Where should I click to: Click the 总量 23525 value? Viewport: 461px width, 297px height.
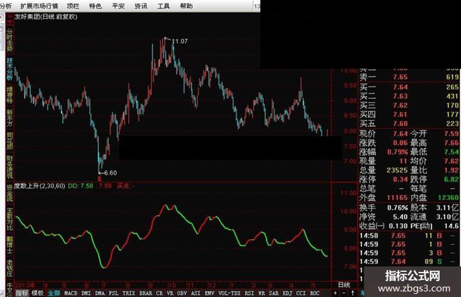pyautogui.click(x=397, y=170)
